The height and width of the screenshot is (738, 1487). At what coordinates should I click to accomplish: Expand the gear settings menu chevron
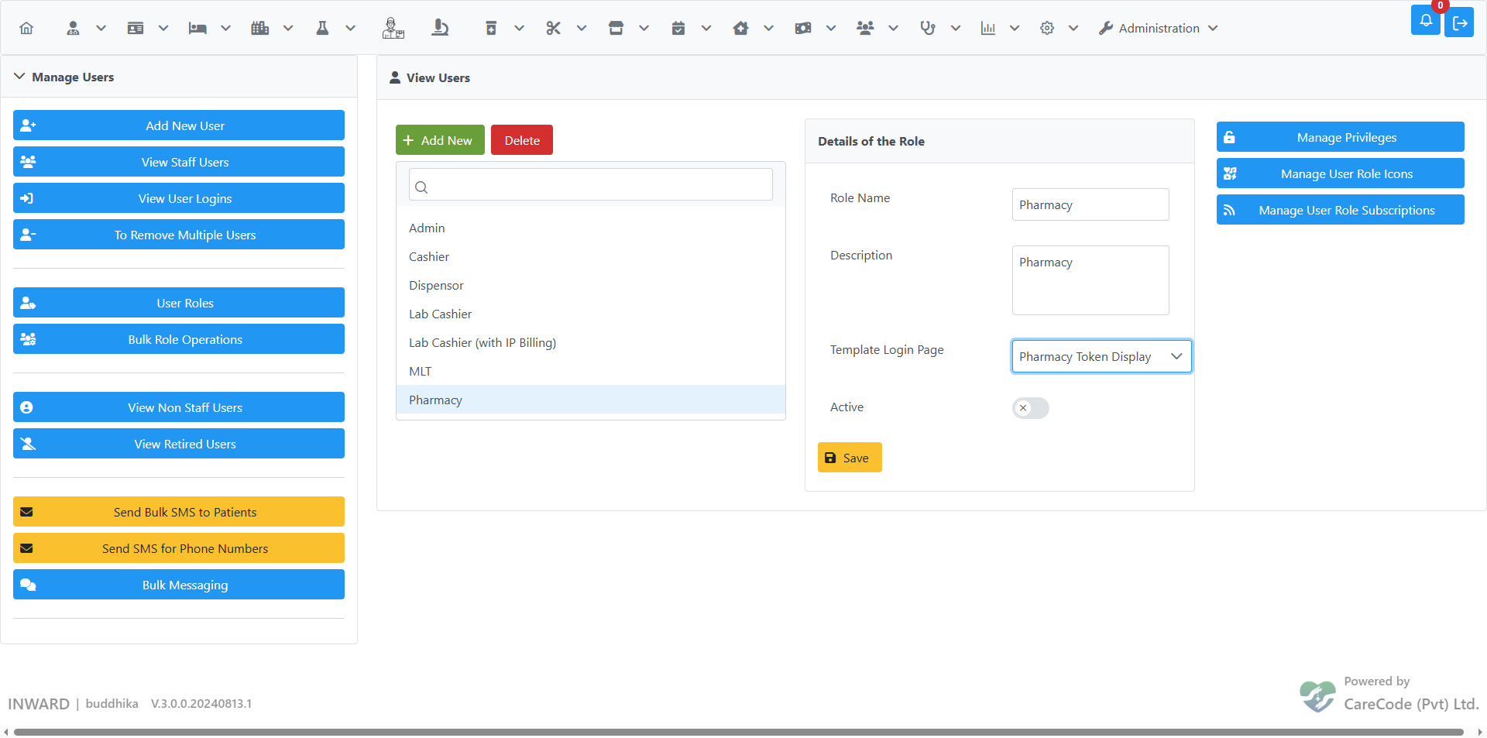click(1073, 28)
